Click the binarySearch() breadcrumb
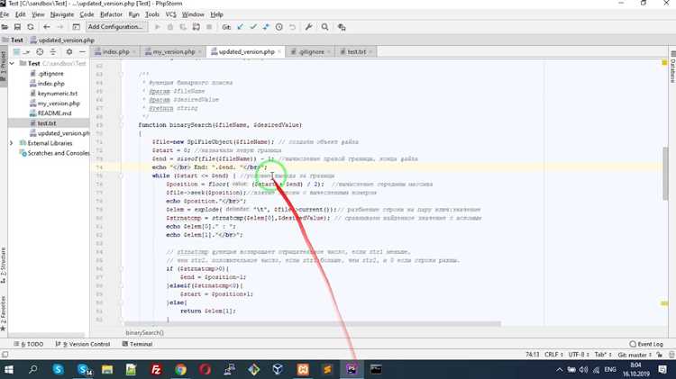Screen dimensions: 676x379 click(144, 332)
